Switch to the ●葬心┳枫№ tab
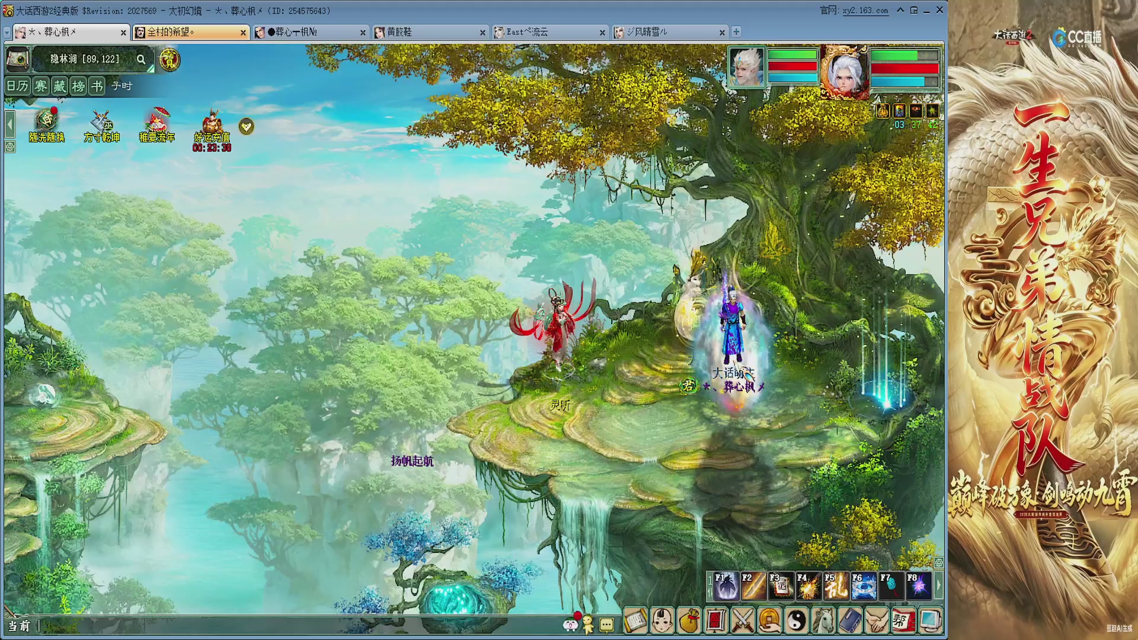Viewport: 1138px width, 640px height. coord(310,32)
